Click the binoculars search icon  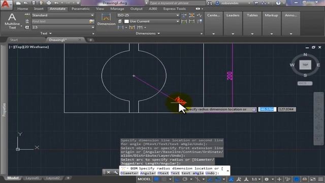[210, 3]
